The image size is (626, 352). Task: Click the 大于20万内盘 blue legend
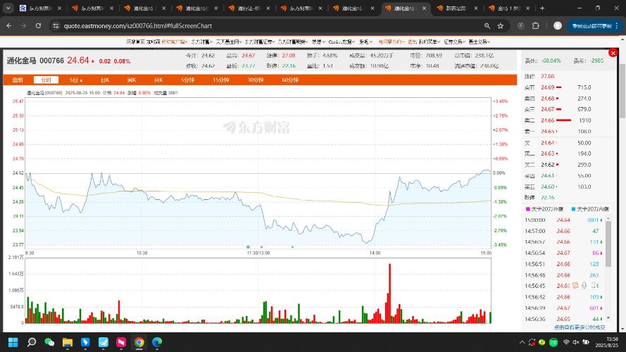pos(590,208)
